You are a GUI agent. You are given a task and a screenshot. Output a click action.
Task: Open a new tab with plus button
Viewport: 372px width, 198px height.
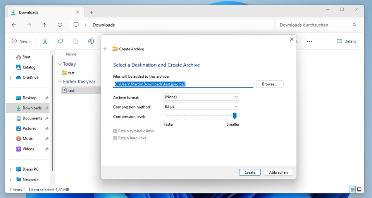click(91, 12)
